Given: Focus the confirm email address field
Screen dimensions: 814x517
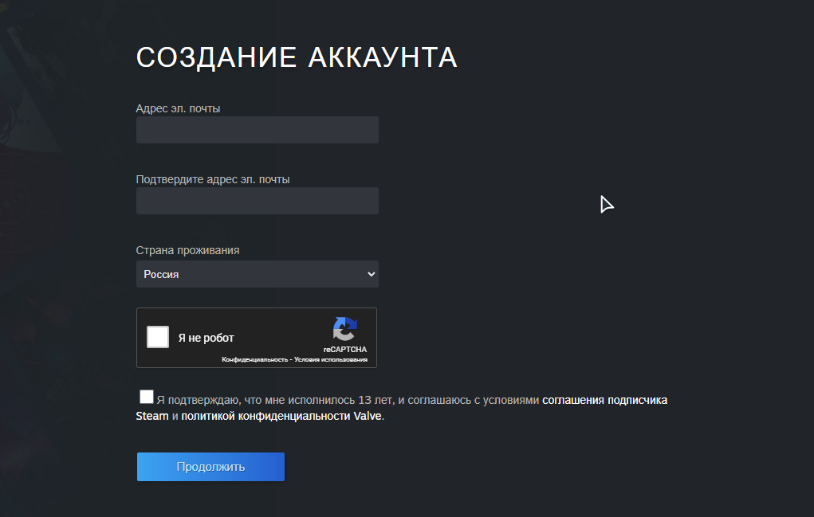Looking at the screenshot, I should (x=257, y=201).
